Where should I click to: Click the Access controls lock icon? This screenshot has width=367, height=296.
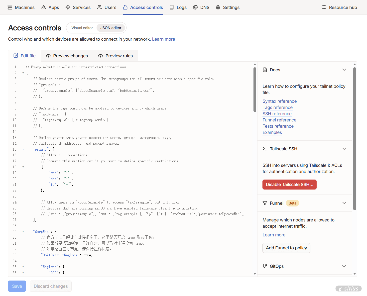125,7
